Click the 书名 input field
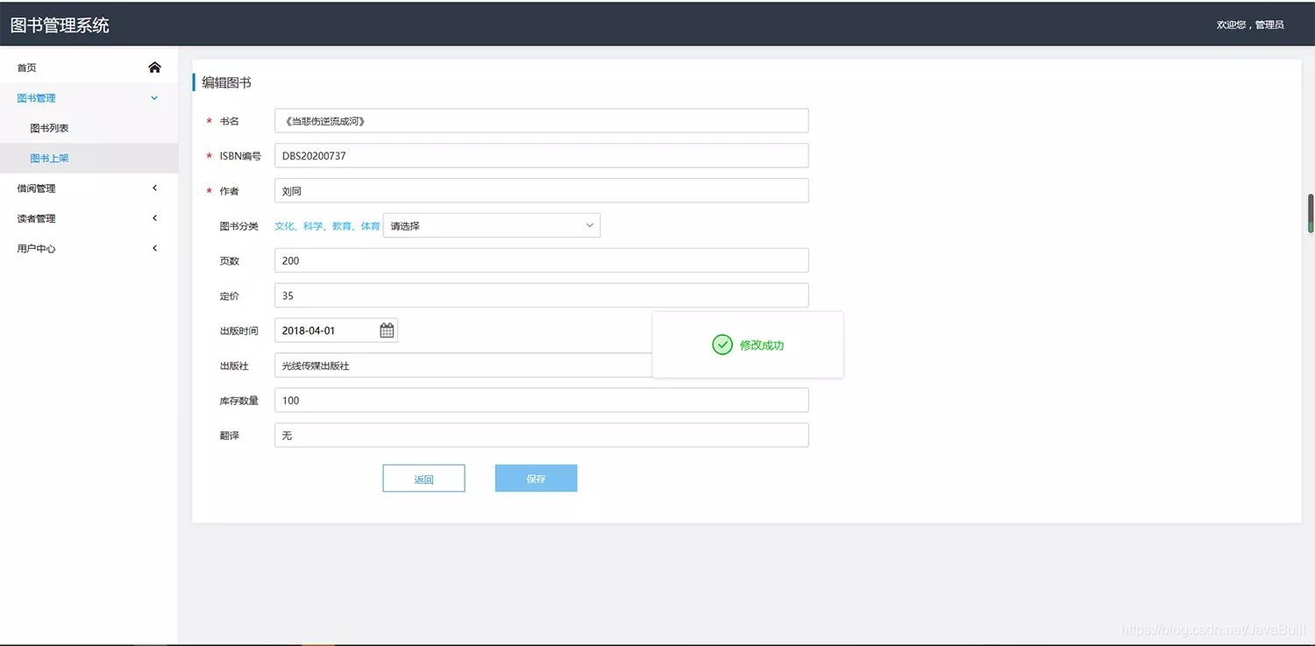 click(541, 121)
